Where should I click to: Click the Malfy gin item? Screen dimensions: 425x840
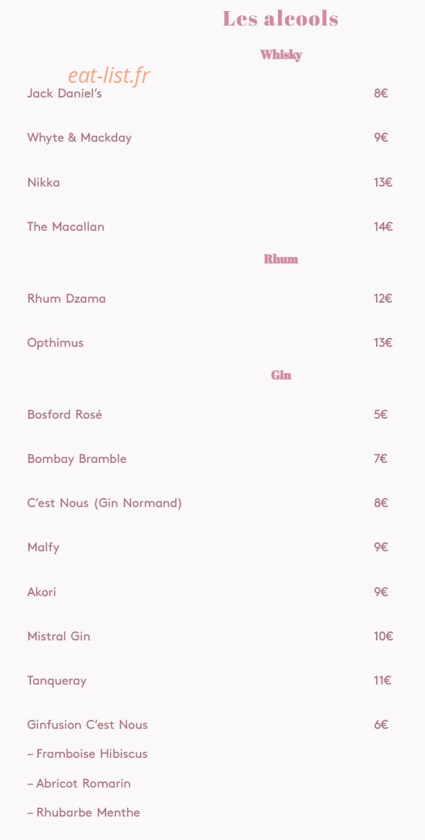click(x=43, y=547)
